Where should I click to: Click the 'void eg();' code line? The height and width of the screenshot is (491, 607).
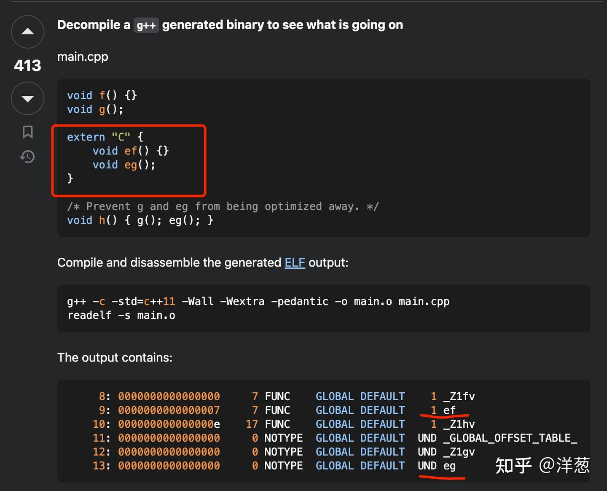124,165
